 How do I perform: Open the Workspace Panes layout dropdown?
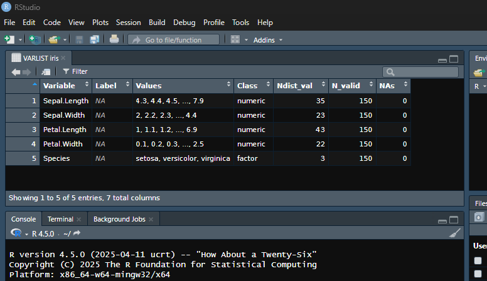[235, 39]
